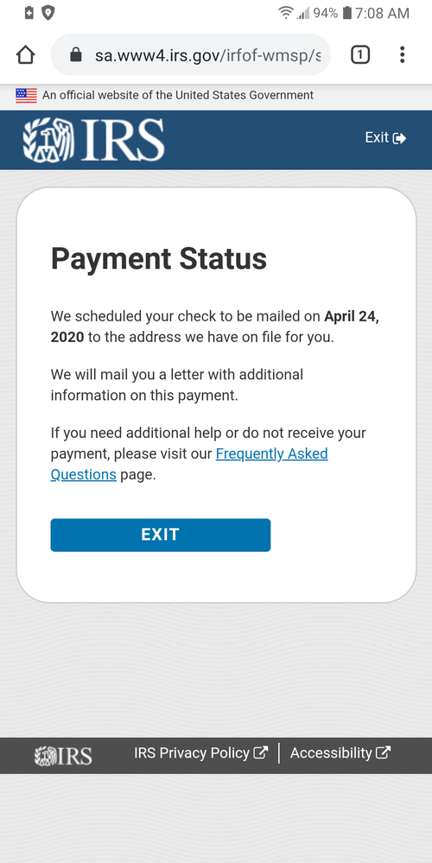The width and height of the screenshot is (432, 863).
Task: Click the IRS logo in the header
Action: click(x=93, y=140)
